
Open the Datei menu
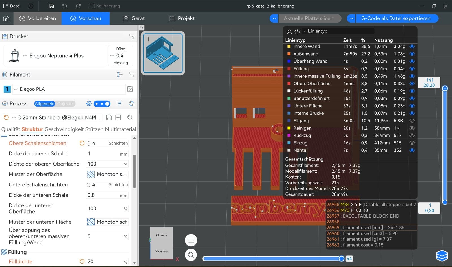tap(12, 6)
